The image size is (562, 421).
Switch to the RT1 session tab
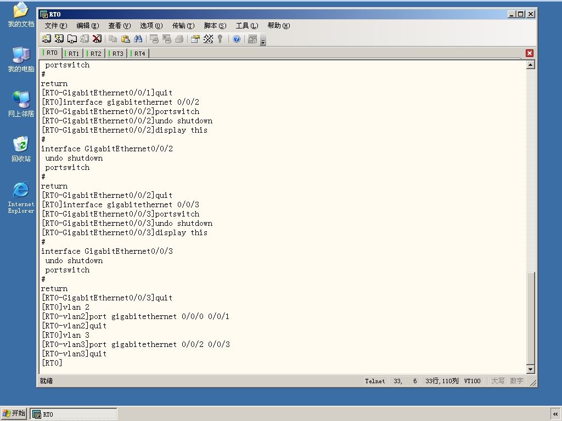pyautogui.click(x=72, y=53)
